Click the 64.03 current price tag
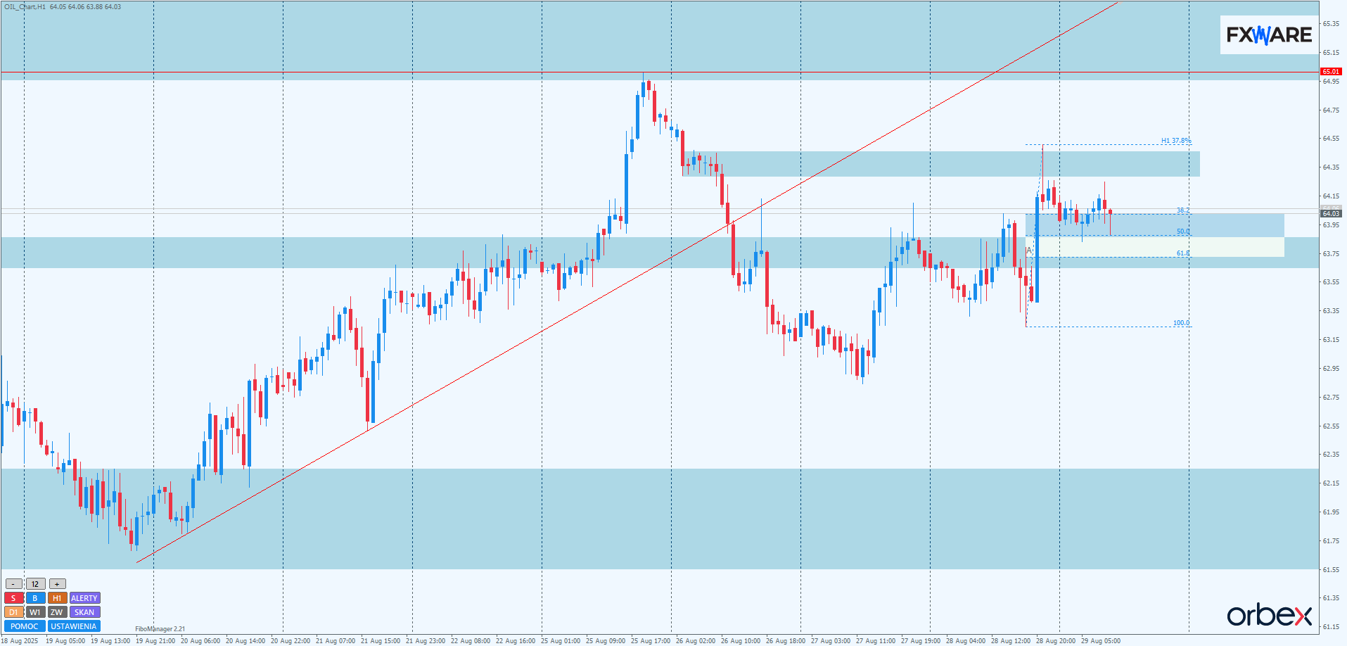This screenshot has height=646, width=1347. pyautogui.click(x=1331, y=213)
